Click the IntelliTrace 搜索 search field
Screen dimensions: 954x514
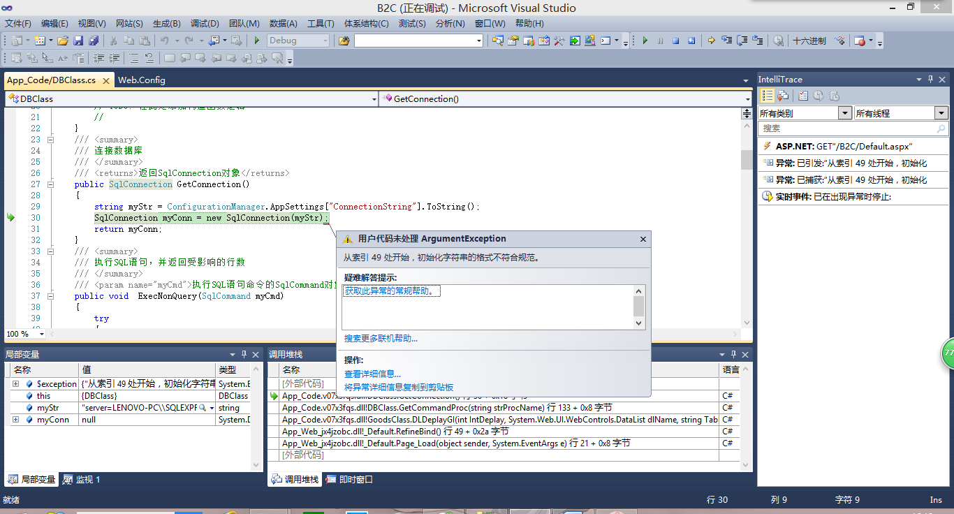(853, 128)
